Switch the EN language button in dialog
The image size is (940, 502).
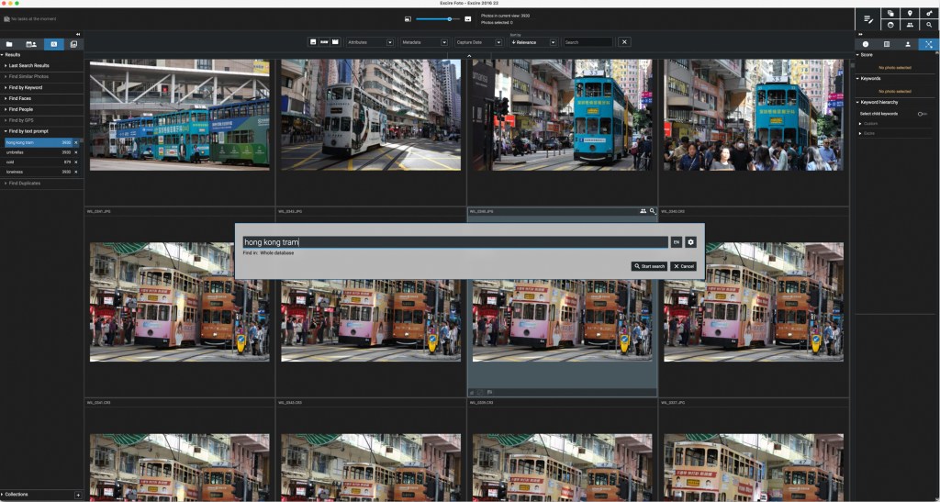677,242
